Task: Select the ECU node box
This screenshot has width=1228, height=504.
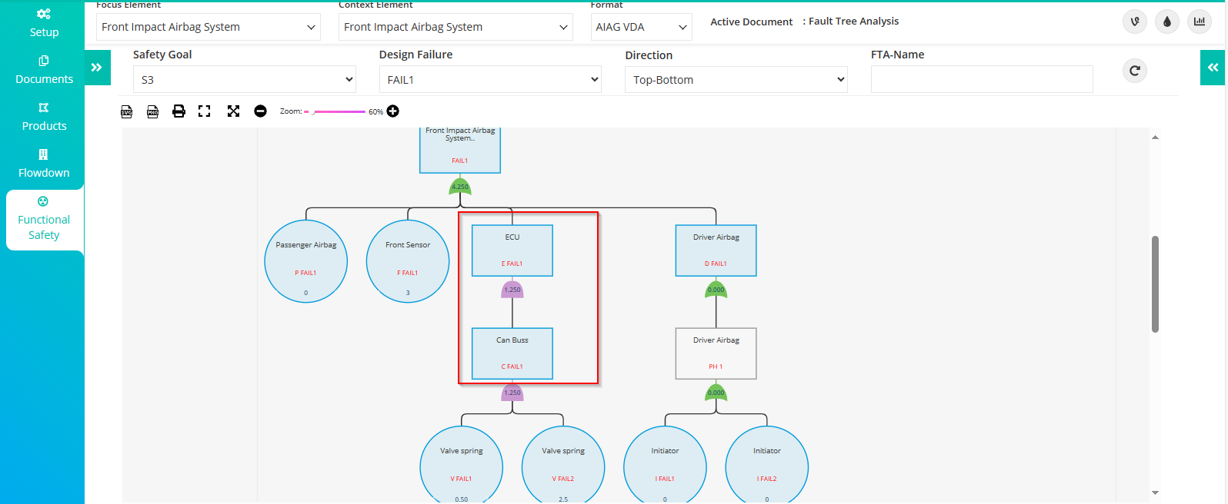Action: [x=512, y=250]
